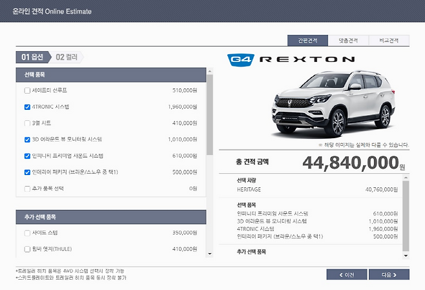Click the G4 Rexton logo
This screenshot has height=290, width=425.
pos(291,60)
